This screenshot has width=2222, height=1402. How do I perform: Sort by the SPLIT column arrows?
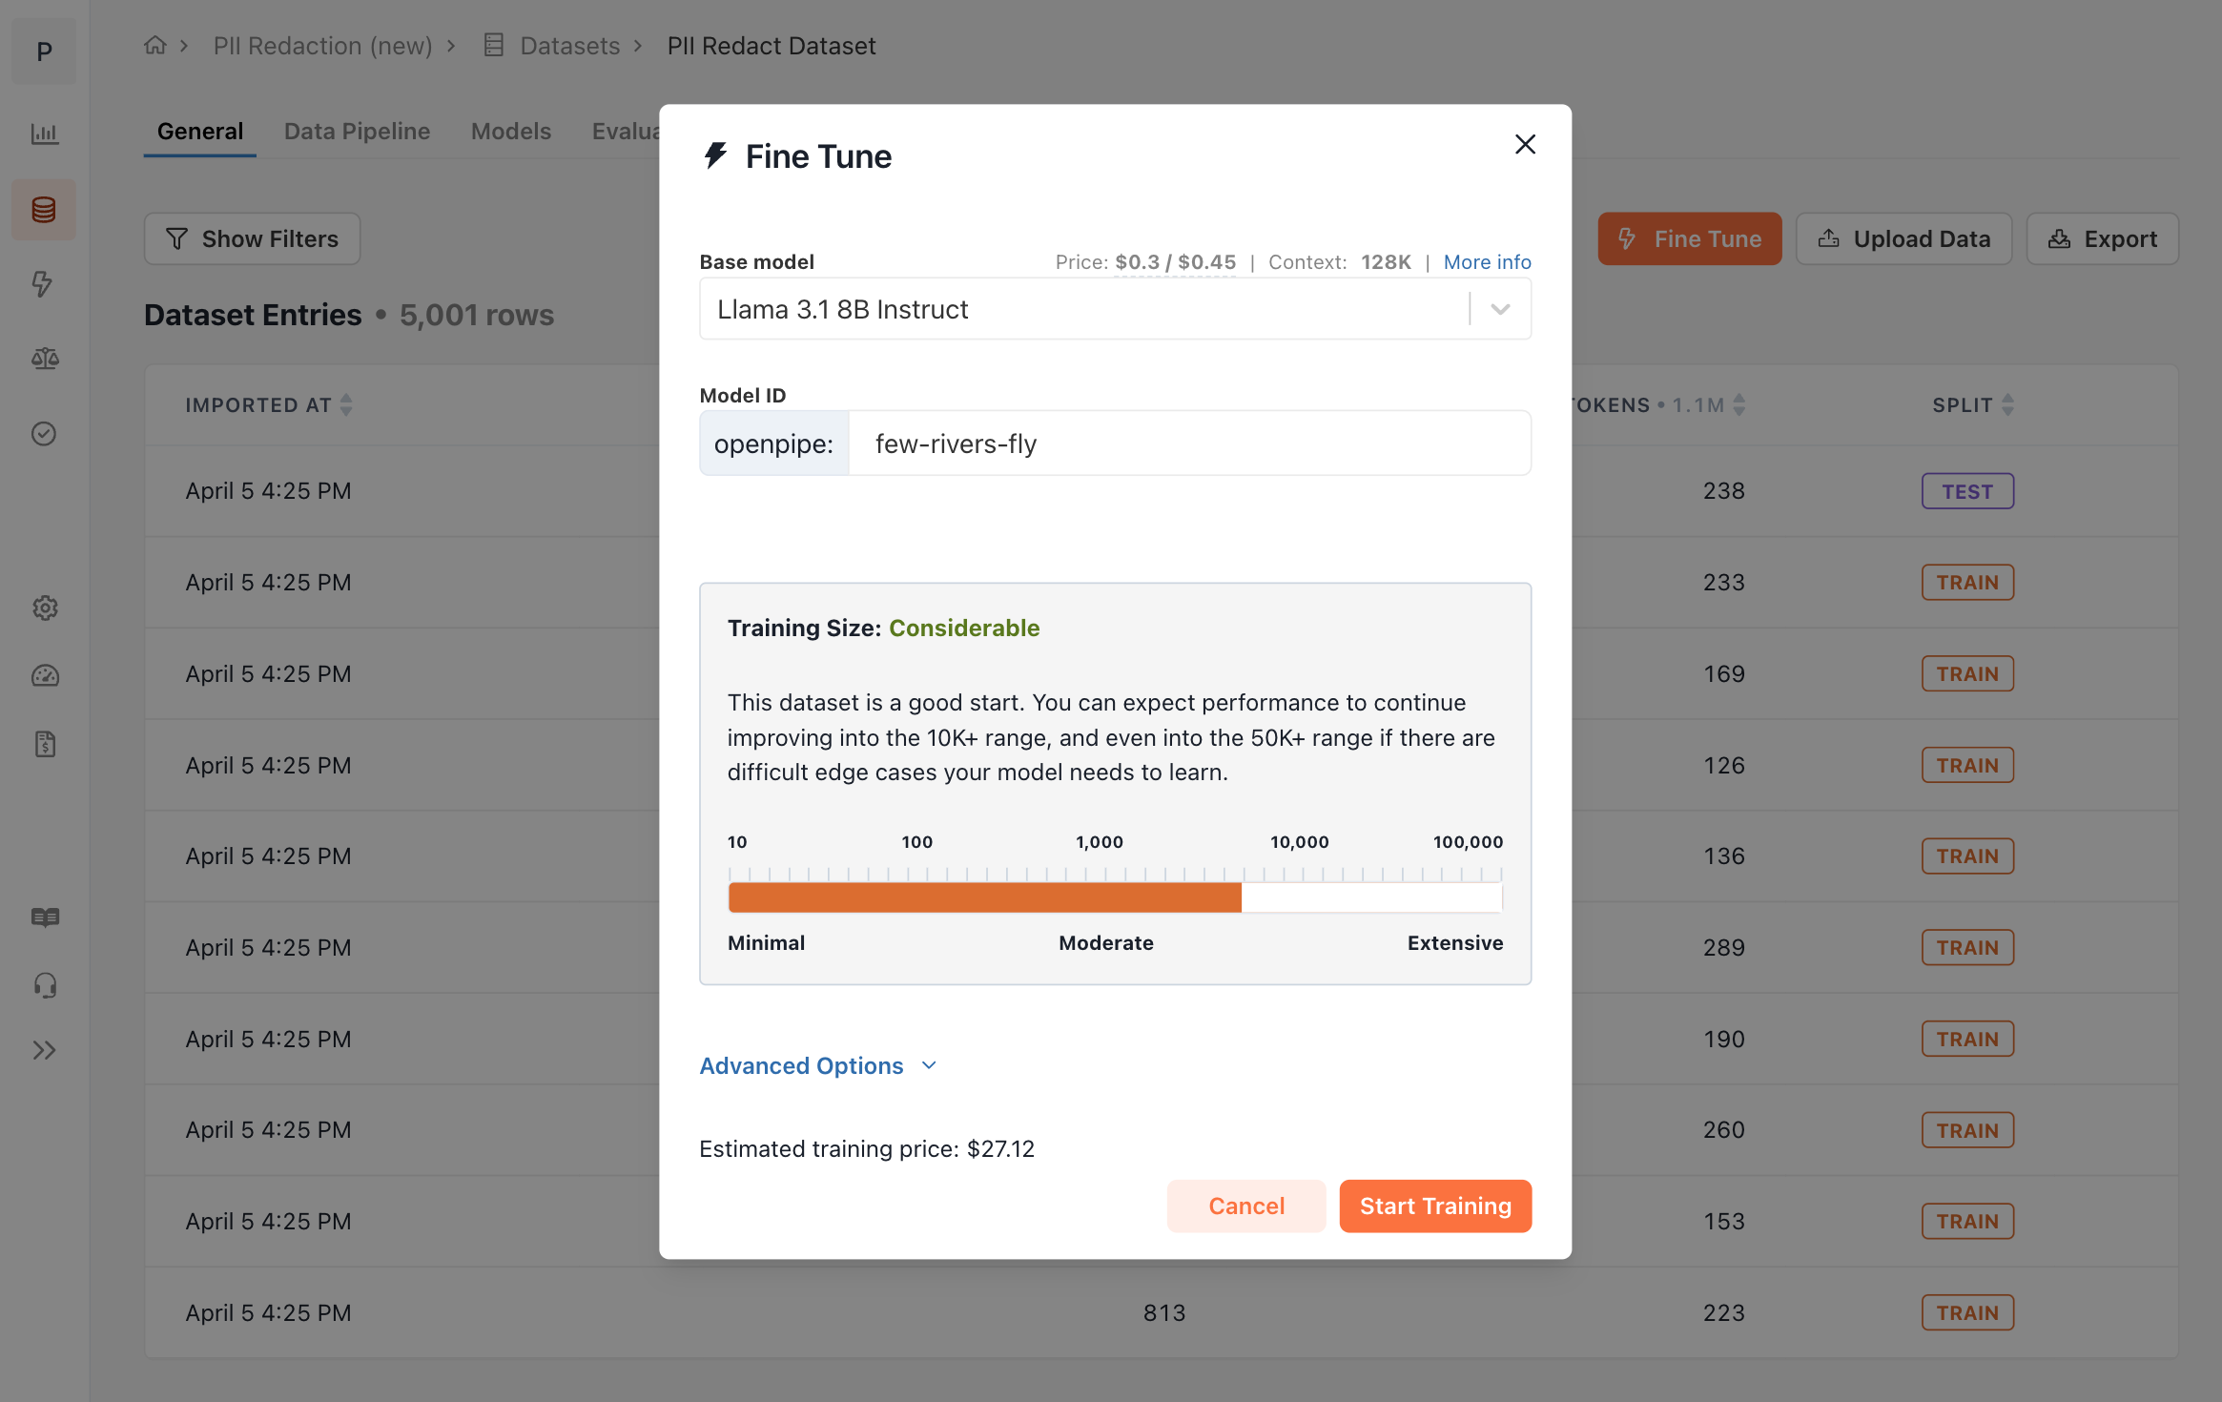(x=2007, y=404)
